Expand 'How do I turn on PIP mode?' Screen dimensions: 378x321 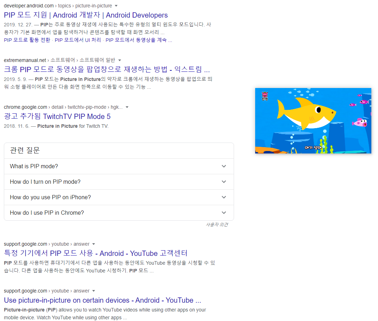click(119, 182)
